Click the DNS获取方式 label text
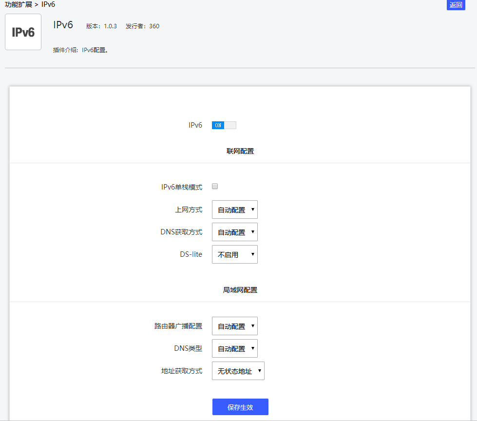Viewport: 477px width, 421px height. (x=181, y=232)
